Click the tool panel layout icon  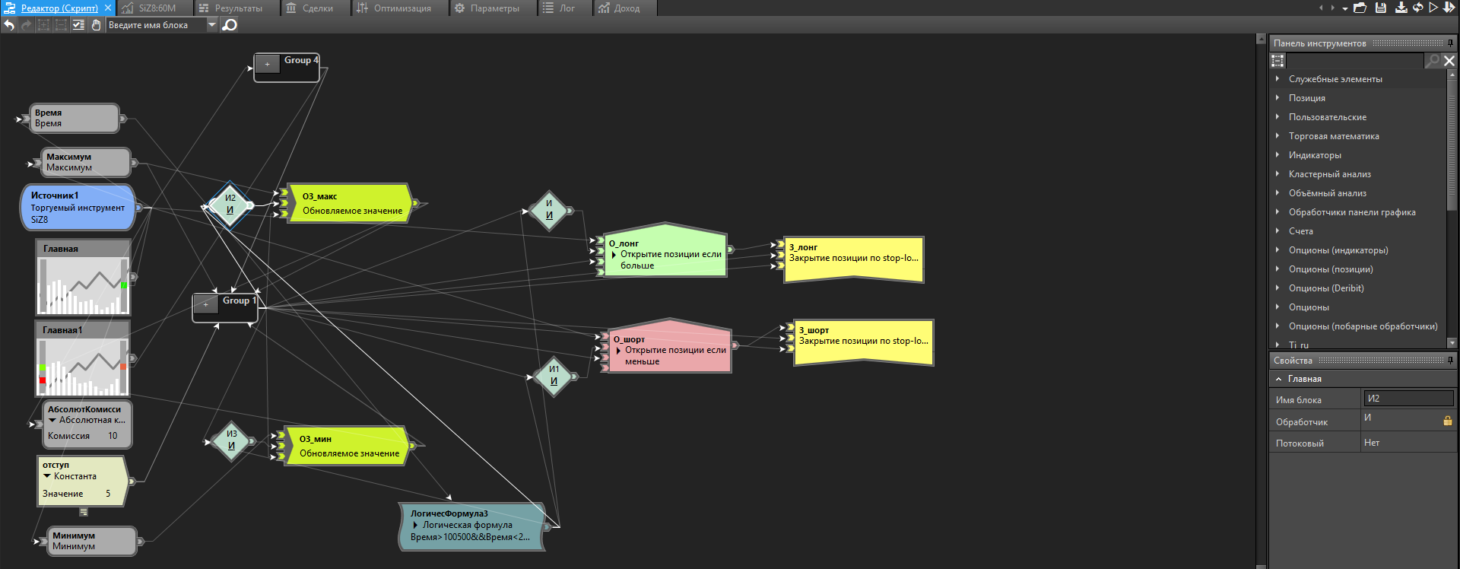coord(1277,61)
